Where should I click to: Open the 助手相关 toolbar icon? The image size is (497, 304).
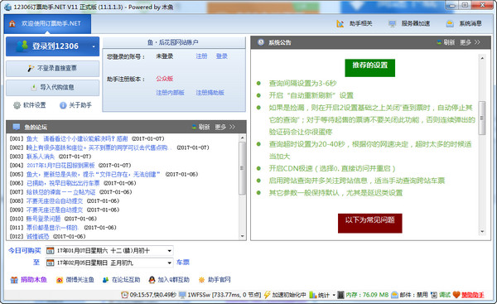point(340,24)
